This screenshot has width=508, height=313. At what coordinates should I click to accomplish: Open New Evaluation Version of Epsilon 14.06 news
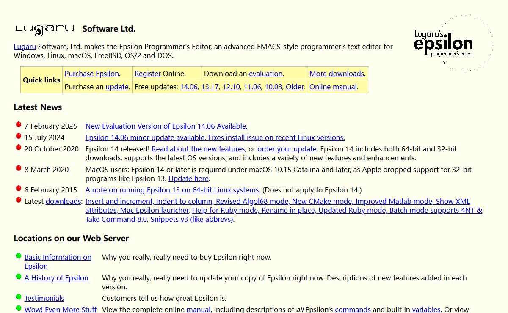(166, 126)
